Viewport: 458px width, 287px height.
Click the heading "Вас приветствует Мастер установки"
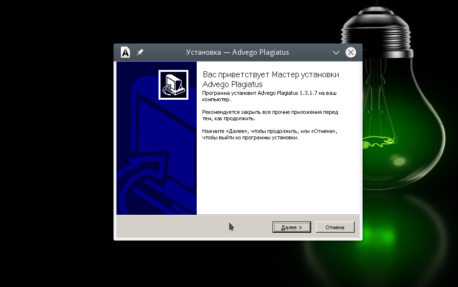(271, 75)
